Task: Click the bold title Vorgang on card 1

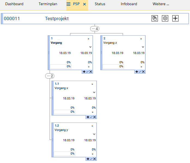Action: coord(56,43)
